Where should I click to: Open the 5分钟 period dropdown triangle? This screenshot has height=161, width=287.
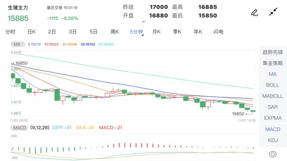(x=142, y=35)
